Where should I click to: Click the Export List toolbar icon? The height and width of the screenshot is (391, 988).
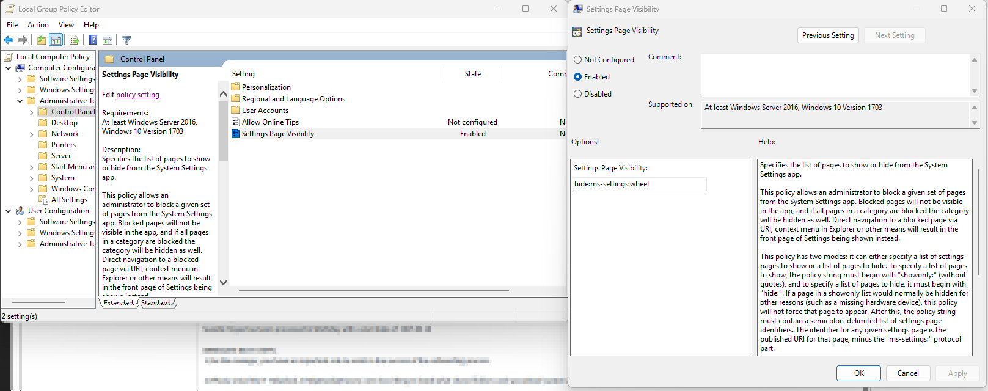coord(74,40)
